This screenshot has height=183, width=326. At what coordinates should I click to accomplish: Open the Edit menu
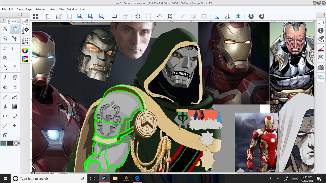point(11,9)
